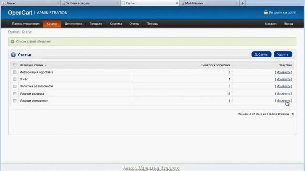Viewport: 305px width, 171px height.
Task: Click the Условия возврата article name in table
Action: click(32, 94)
